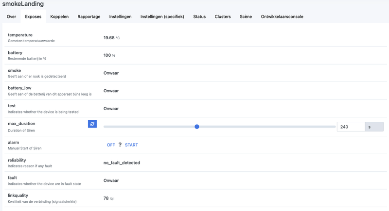Viewport: 389px width, 211px height.
Task: Click the alarm unknown-state question mark
Action: coord(120,145)
